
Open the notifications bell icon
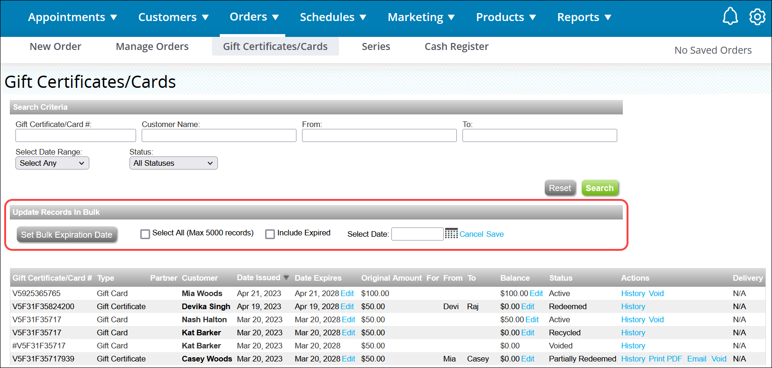[x=730, y=17]
